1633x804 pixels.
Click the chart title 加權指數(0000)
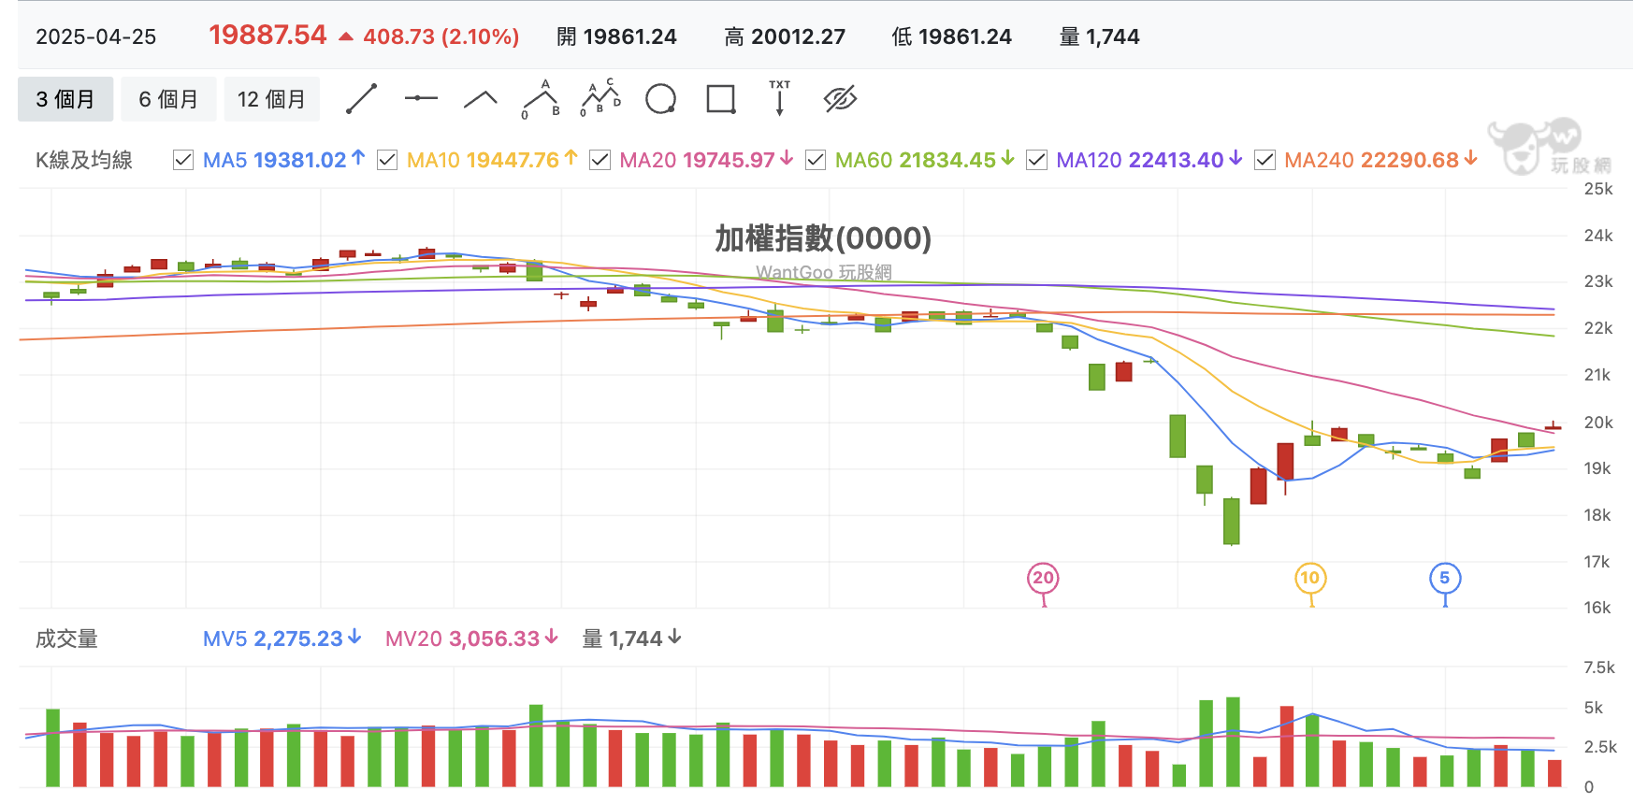[823, 238]
